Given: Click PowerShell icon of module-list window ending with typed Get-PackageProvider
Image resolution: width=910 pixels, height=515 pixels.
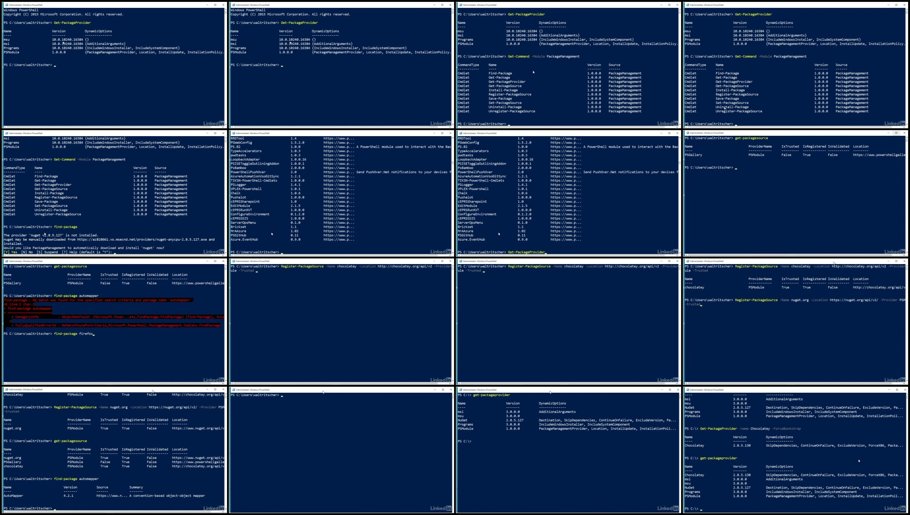Looking at the screenshot, I should 460,133.
